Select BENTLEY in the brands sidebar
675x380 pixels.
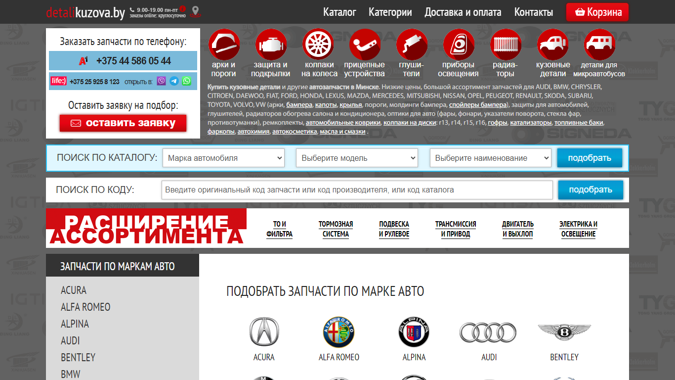[78, 358]
